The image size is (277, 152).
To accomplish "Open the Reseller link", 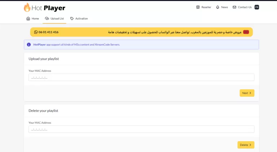I will click(x=206, y=7).
